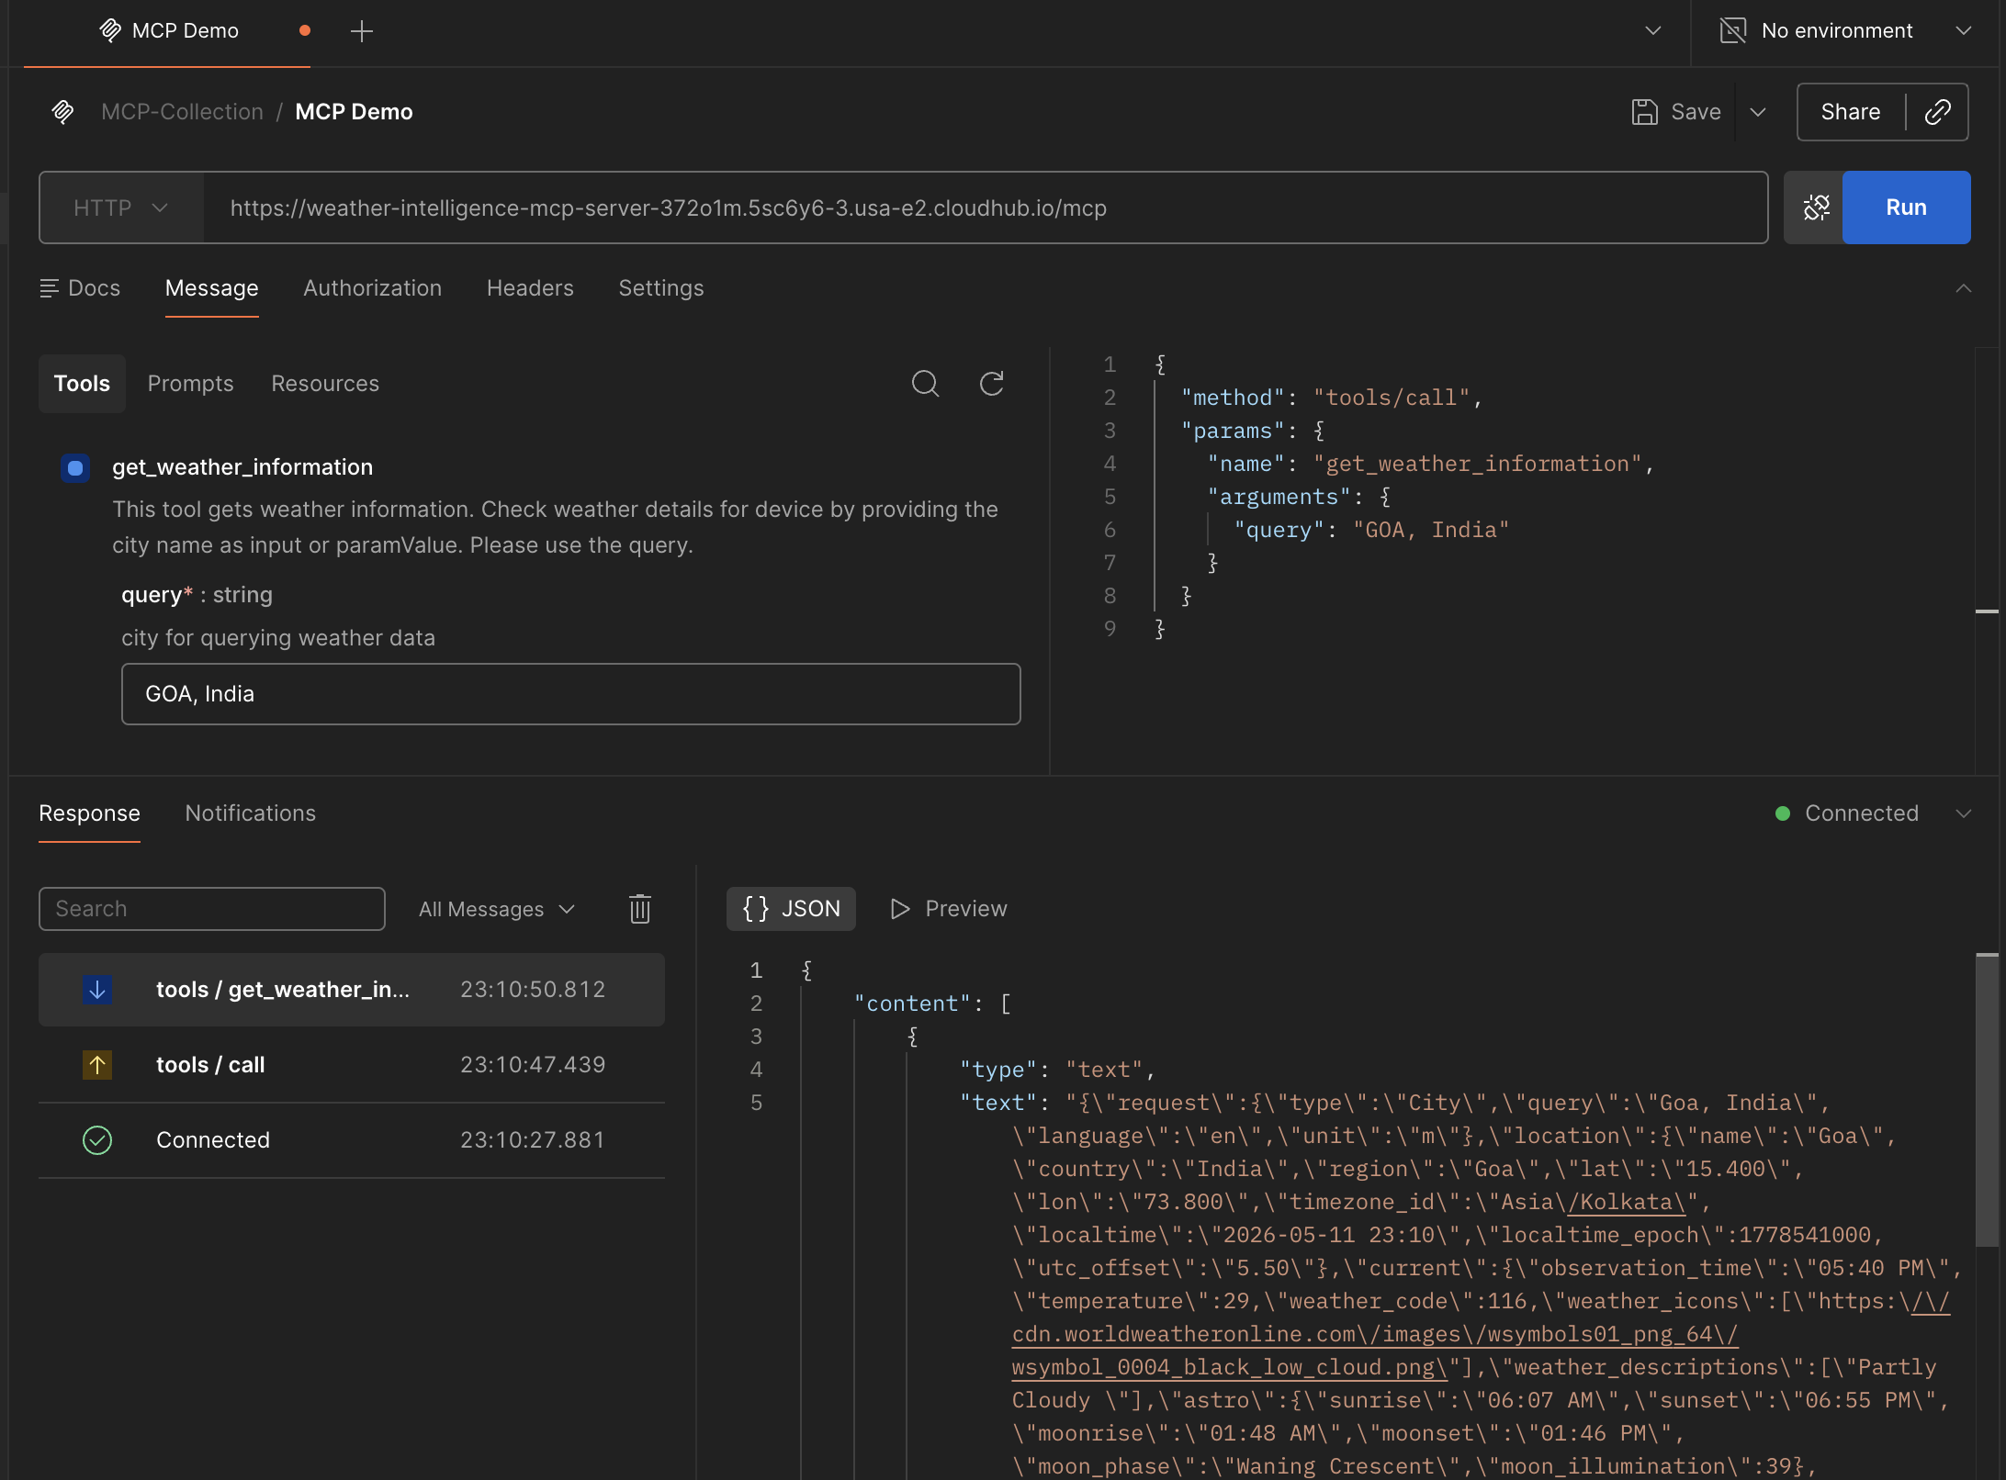Switch to the Prompts sub-tab
This screenshot has height=1480, width=2006.
(x=191, y=384)
